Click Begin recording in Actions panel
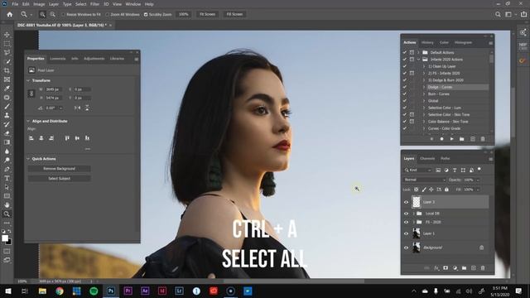Image resolution: width=530 pixels, height=298 pixels. tap(441, 139)
